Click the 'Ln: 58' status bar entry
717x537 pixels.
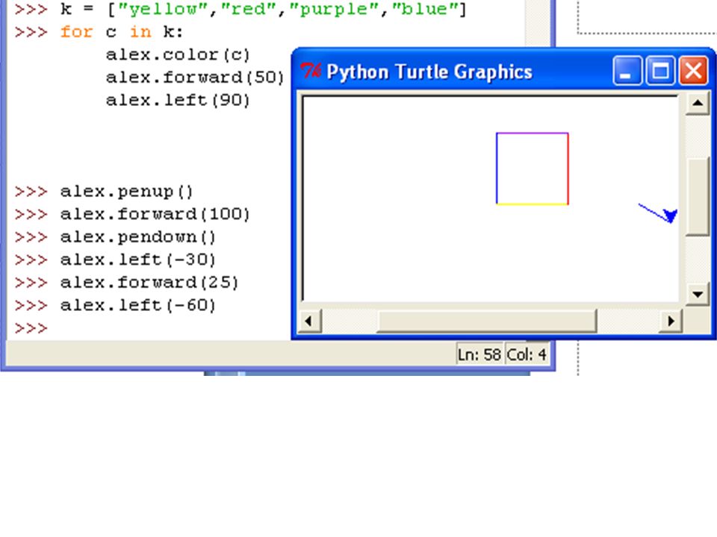479,354
